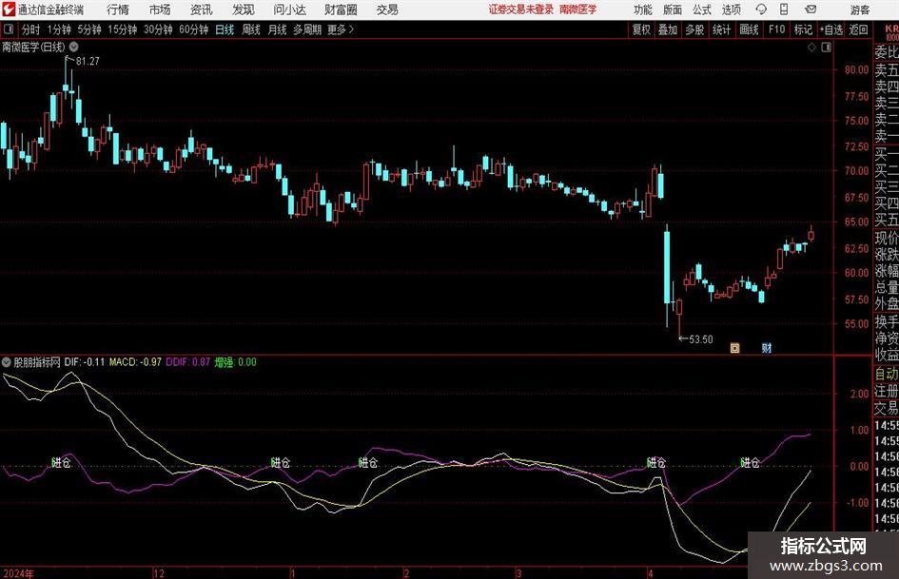
Task: Click the 统计 statistics button
Action: point(721,29)
